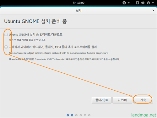Open the accessibility menu icon in top bar

point(124,3)
